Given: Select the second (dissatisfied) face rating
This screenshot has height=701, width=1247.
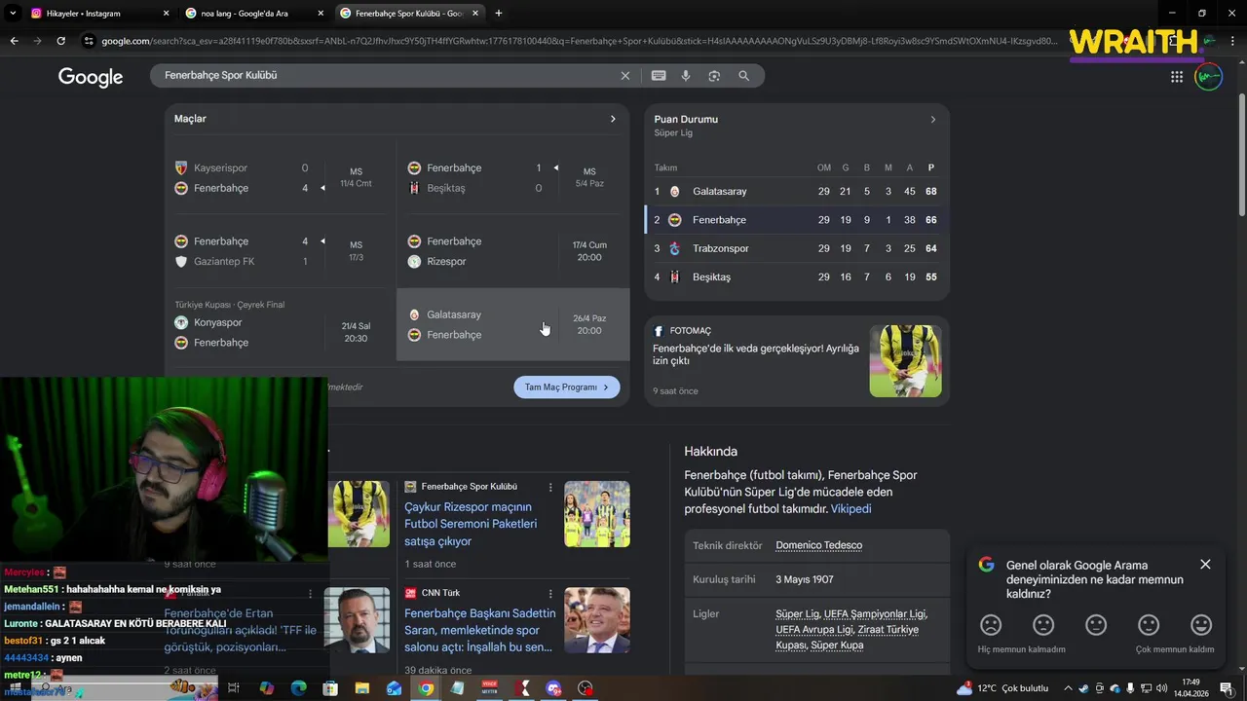Looking at the screenshot, I should [1043, 625].
